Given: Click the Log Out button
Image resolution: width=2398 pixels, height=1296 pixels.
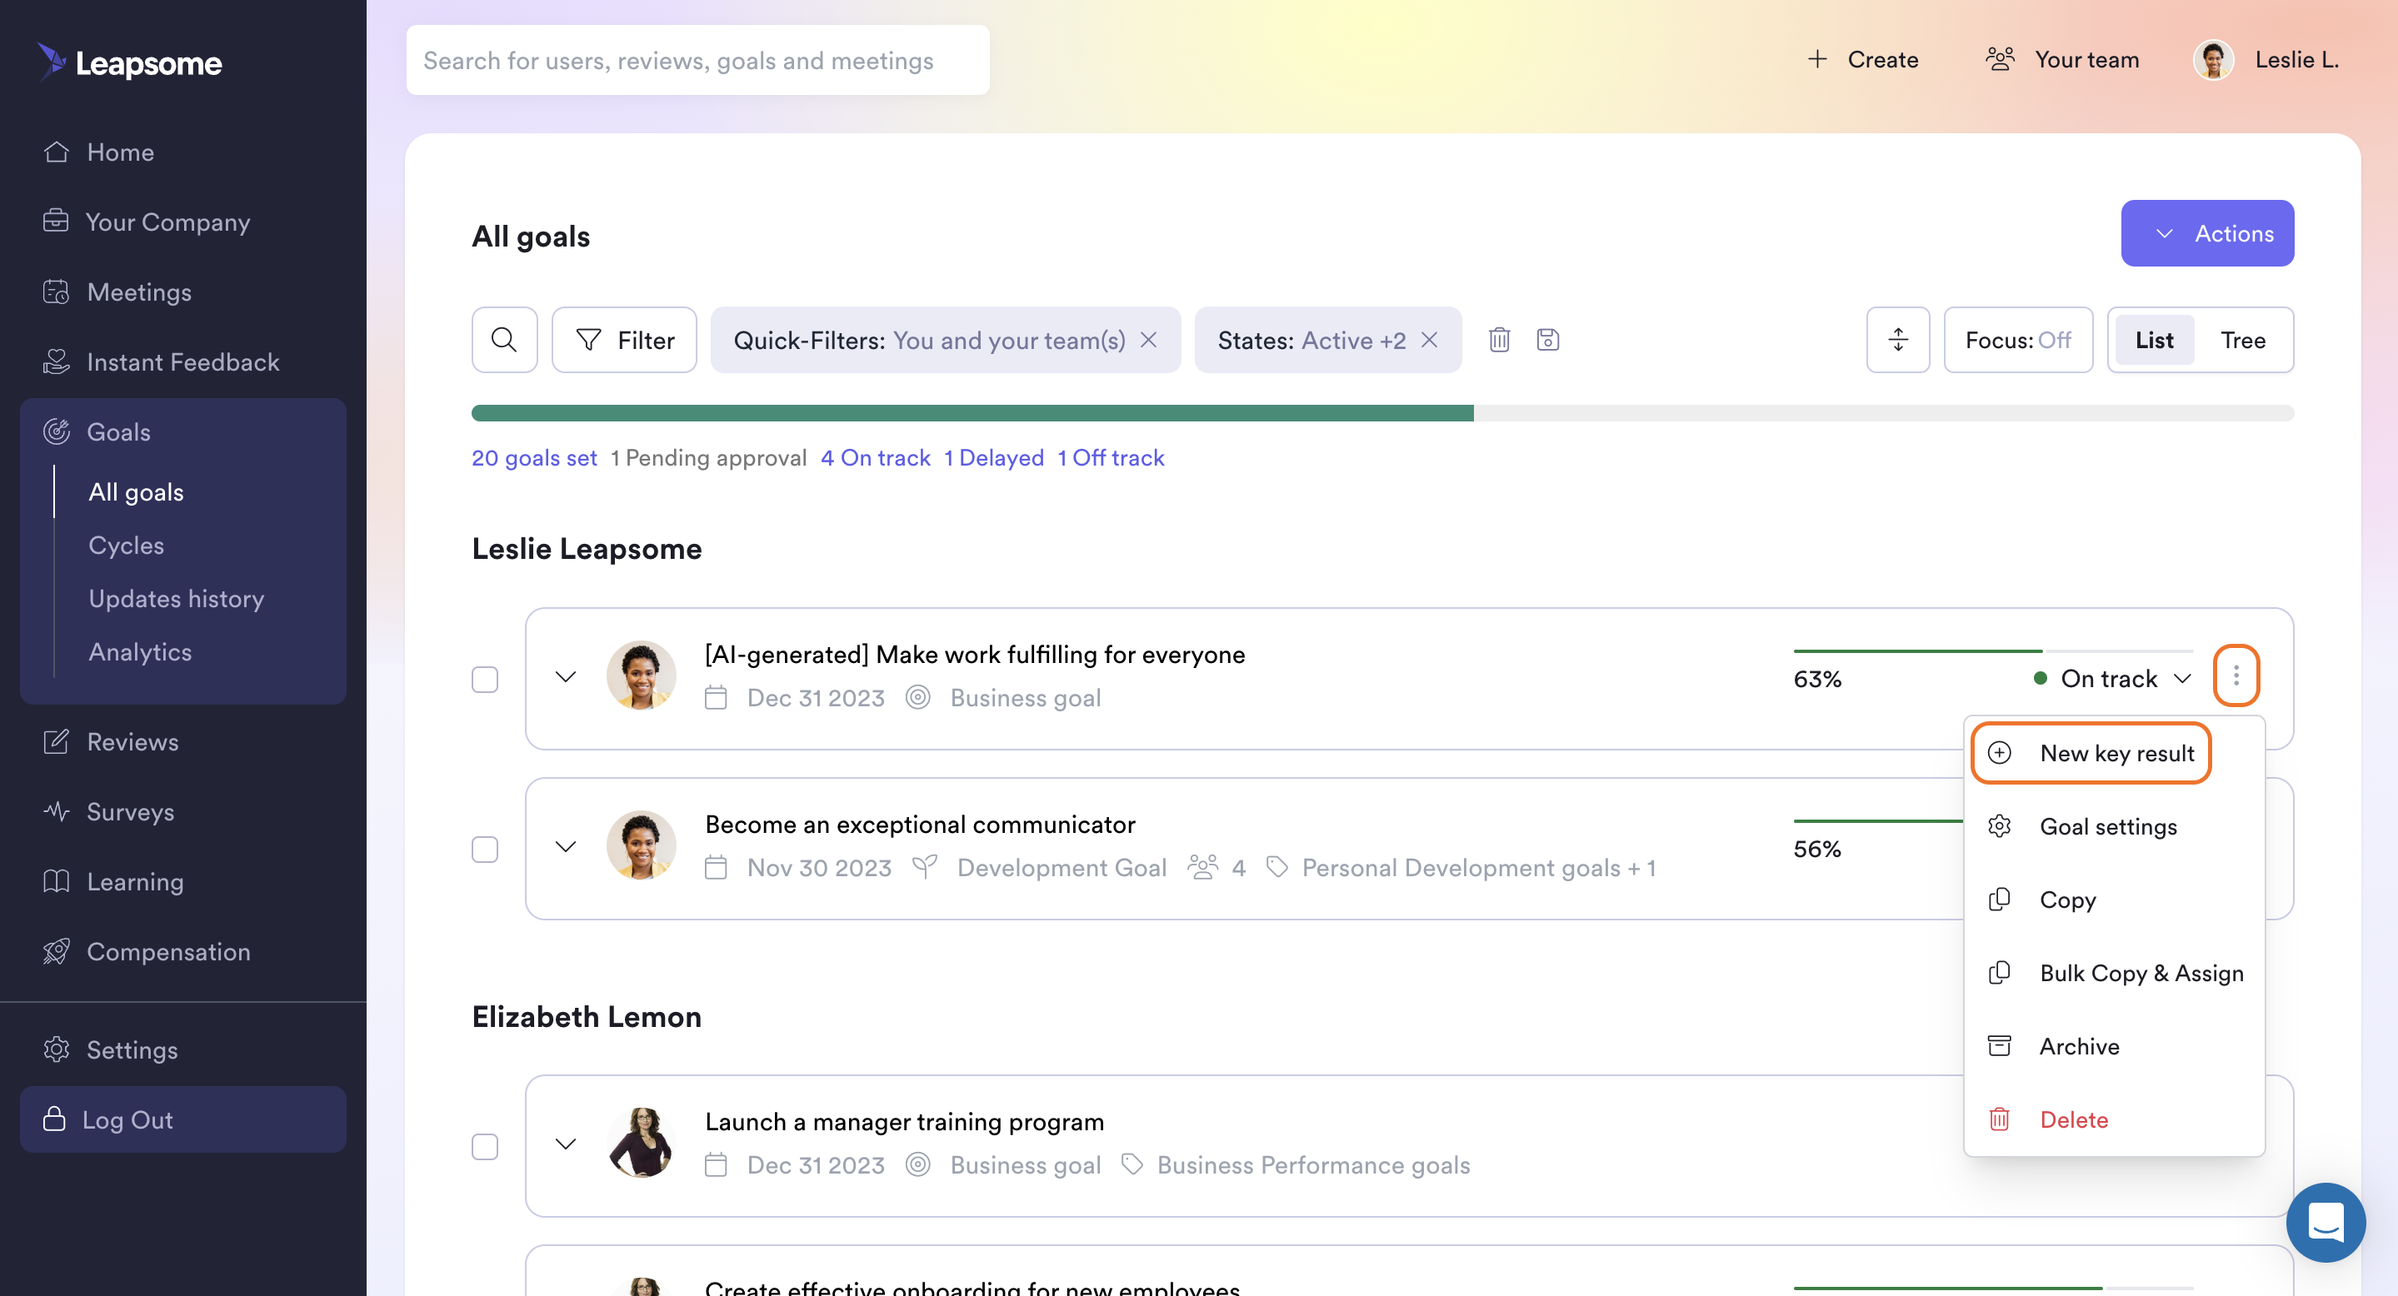Looking at the screenshot, I should [183, 1119].
